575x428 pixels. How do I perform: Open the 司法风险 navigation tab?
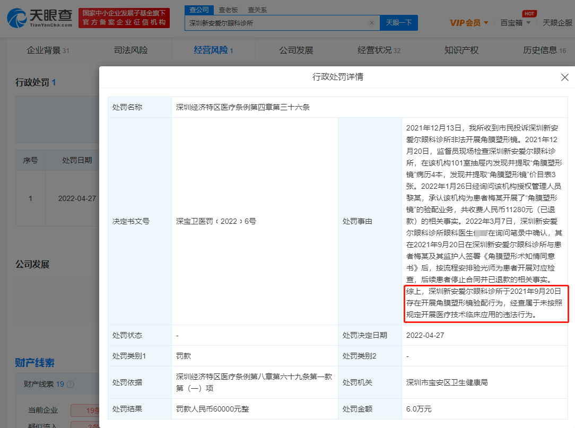point(130,50)
